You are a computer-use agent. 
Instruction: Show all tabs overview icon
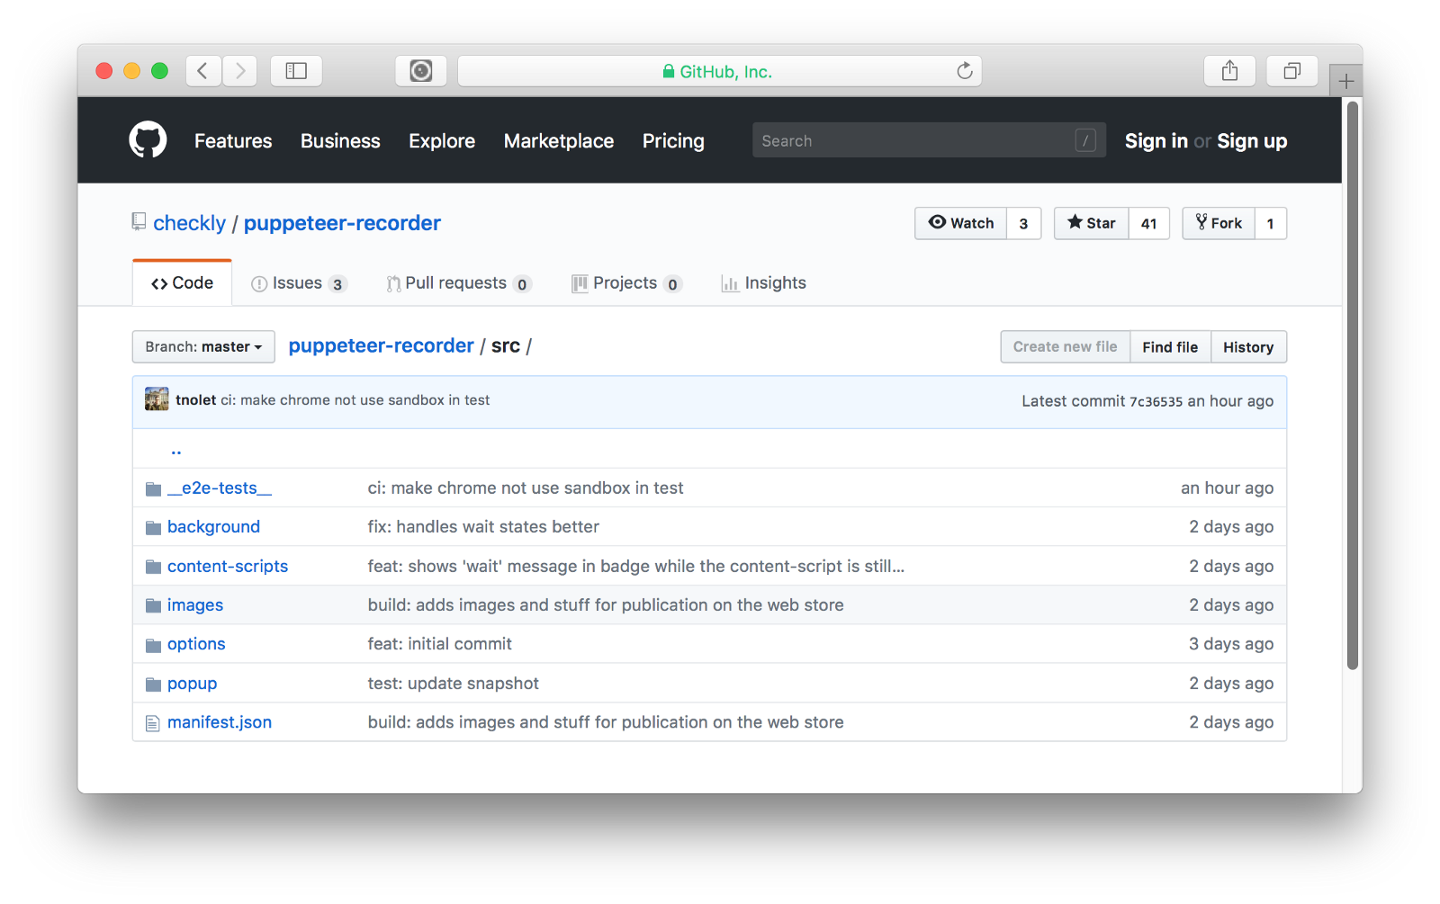pyautogui.click(x=1291, y=71)
